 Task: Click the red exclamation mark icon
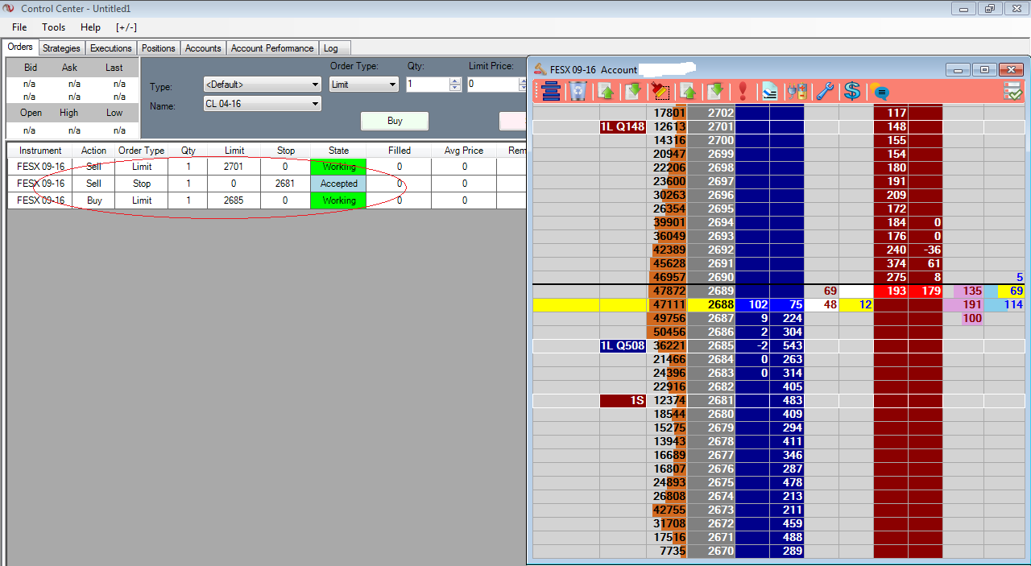pos(742,91)
